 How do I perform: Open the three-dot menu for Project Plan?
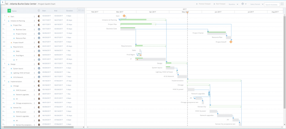coord(34,25)
